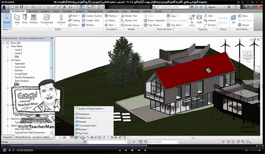This screenshot has width=265, height=154.
Task: Choose the Model Text tool
Action: (x=129, y=16)
